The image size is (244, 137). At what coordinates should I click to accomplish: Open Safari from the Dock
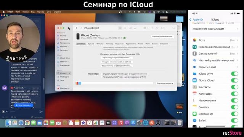(x=21, y=123)
